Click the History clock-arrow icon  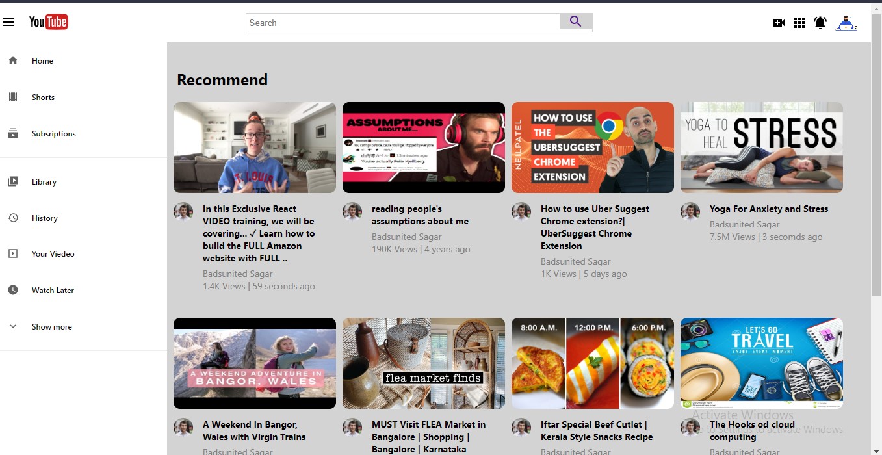pyautogui.click(x=13, y=218)
